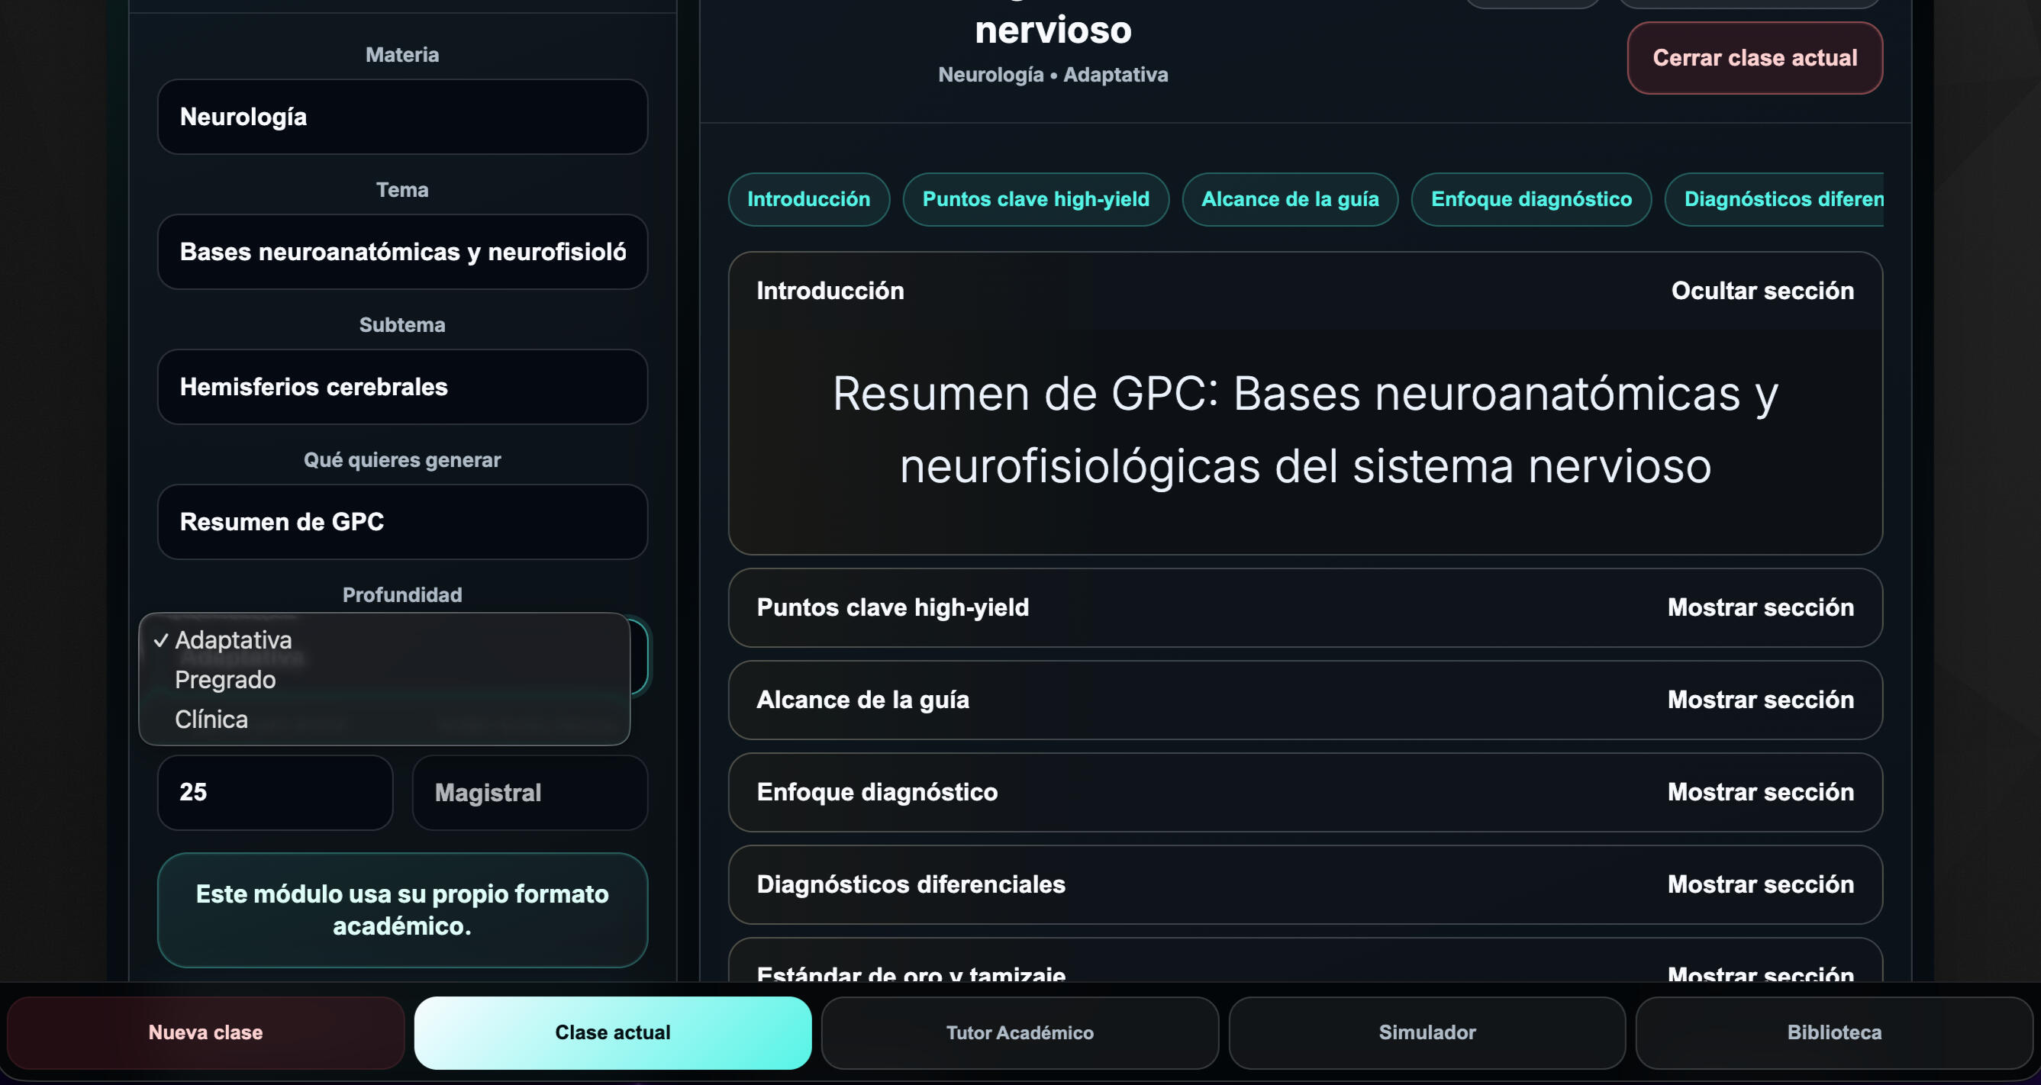Open the Tema dropdown with Bases neuroanatómicas

402,252
